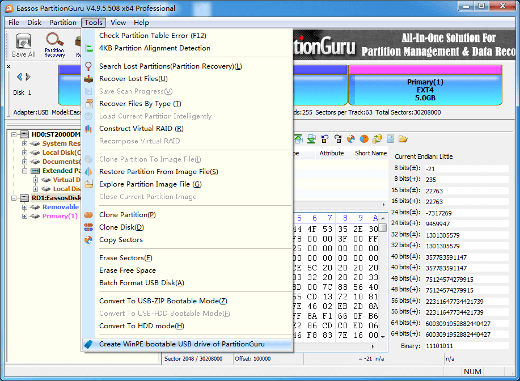This screenshot has width=520, height=381.
Task: Click the green up-arrow icon in the file toolbar
Action: 298,139
